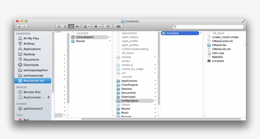Switch to column view
Viewport: 260px width, 139px height.
tap(71, 27)
